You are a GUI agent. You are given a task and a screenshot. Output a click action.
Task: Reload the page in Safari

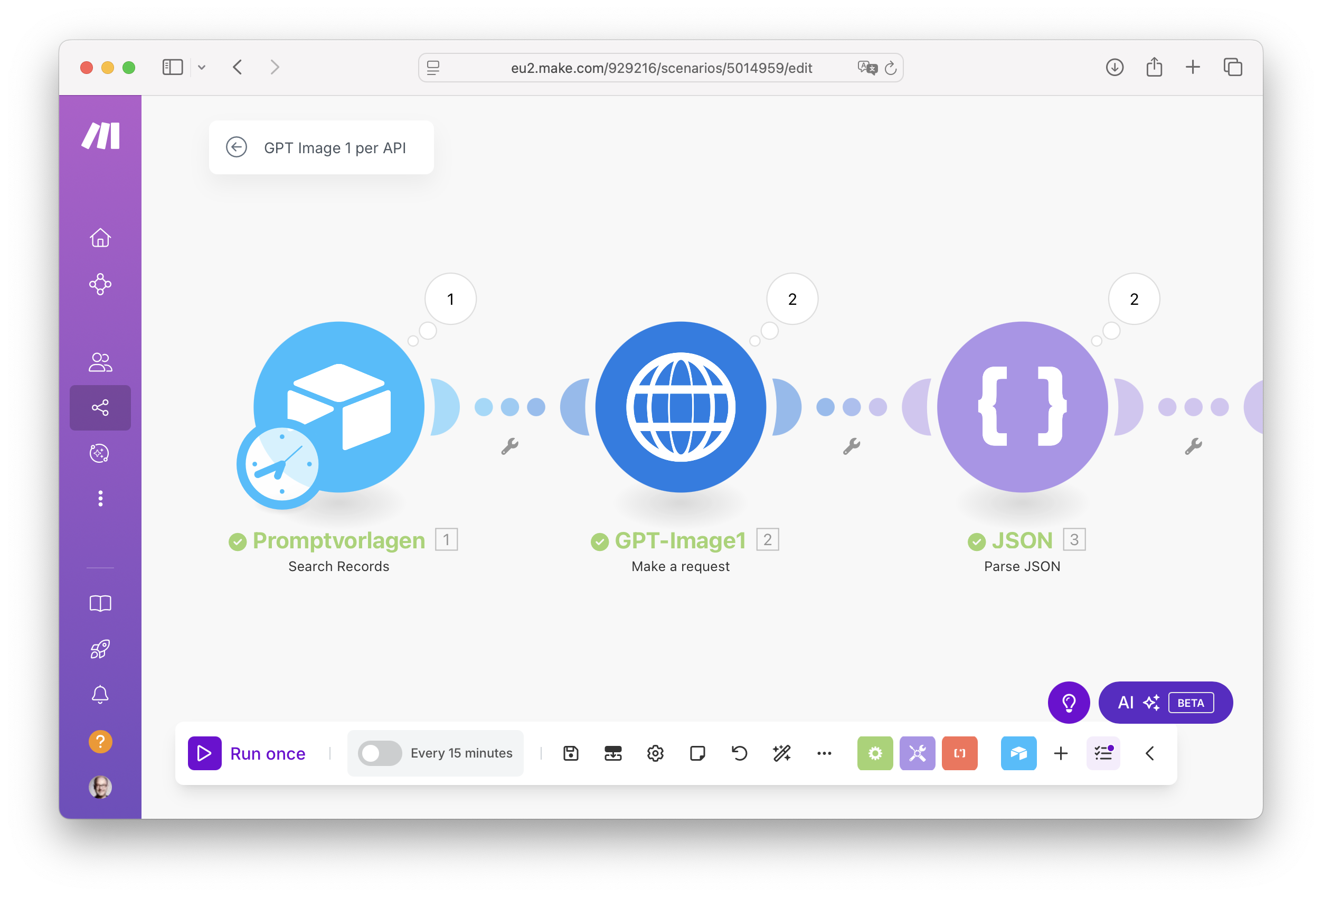pos(891,68)
